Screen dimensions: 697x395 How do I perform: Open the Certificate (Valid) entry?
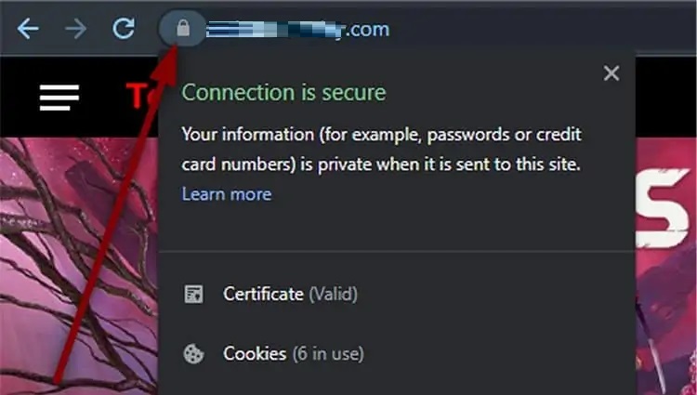[290, 295]
